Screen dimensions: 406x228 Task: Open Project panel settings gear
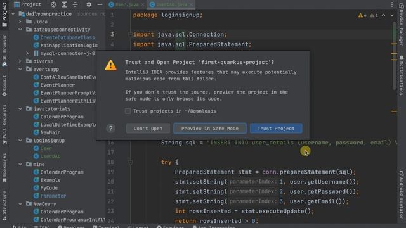pyautogui.click(x=89, y=4)
